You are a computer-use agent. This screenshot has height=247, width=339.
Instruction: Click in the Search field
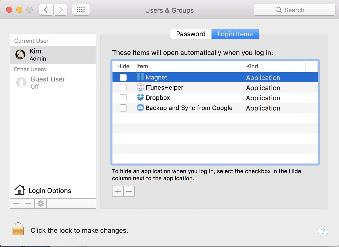[294, 10]
